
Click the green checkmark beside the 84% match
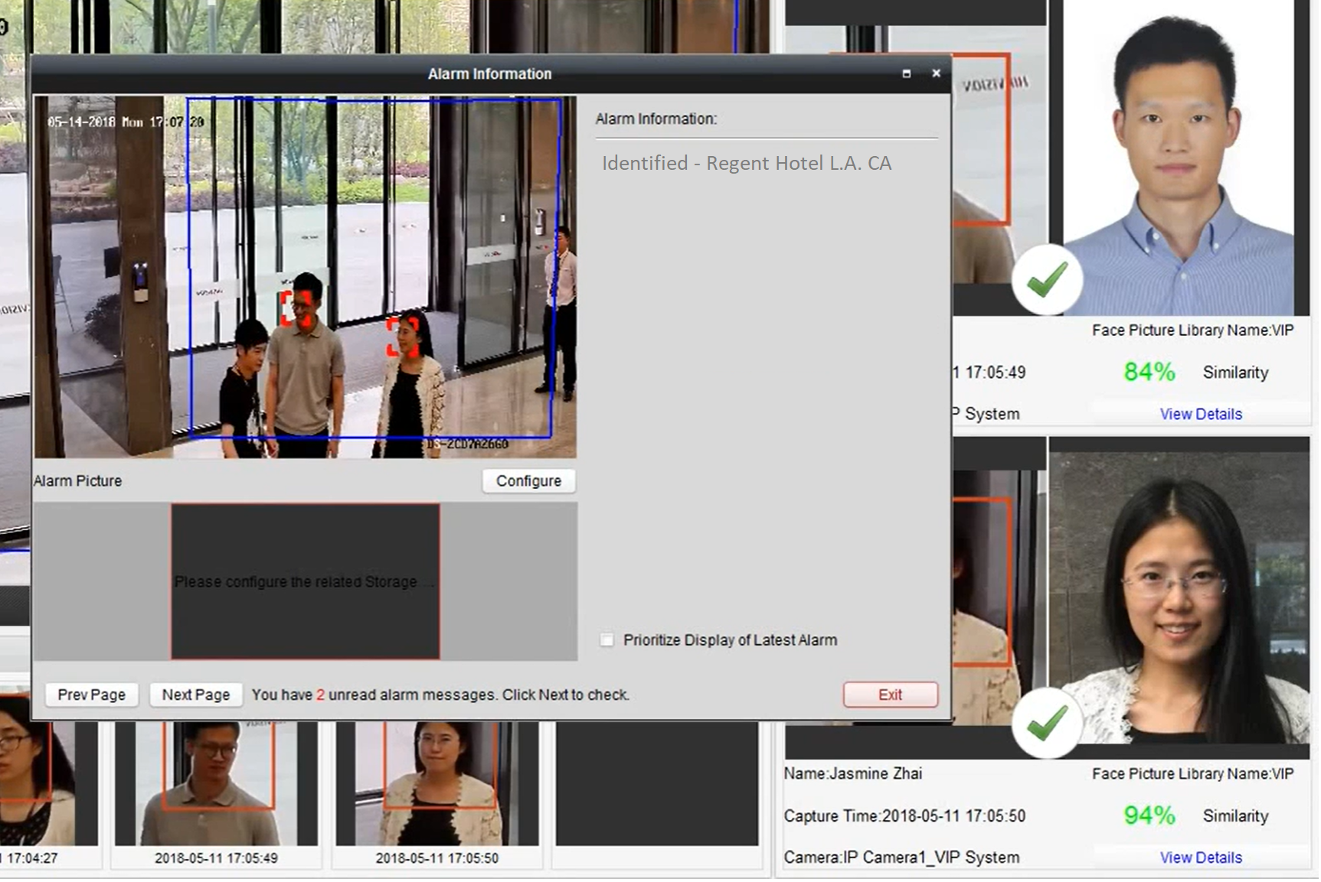1047,280
